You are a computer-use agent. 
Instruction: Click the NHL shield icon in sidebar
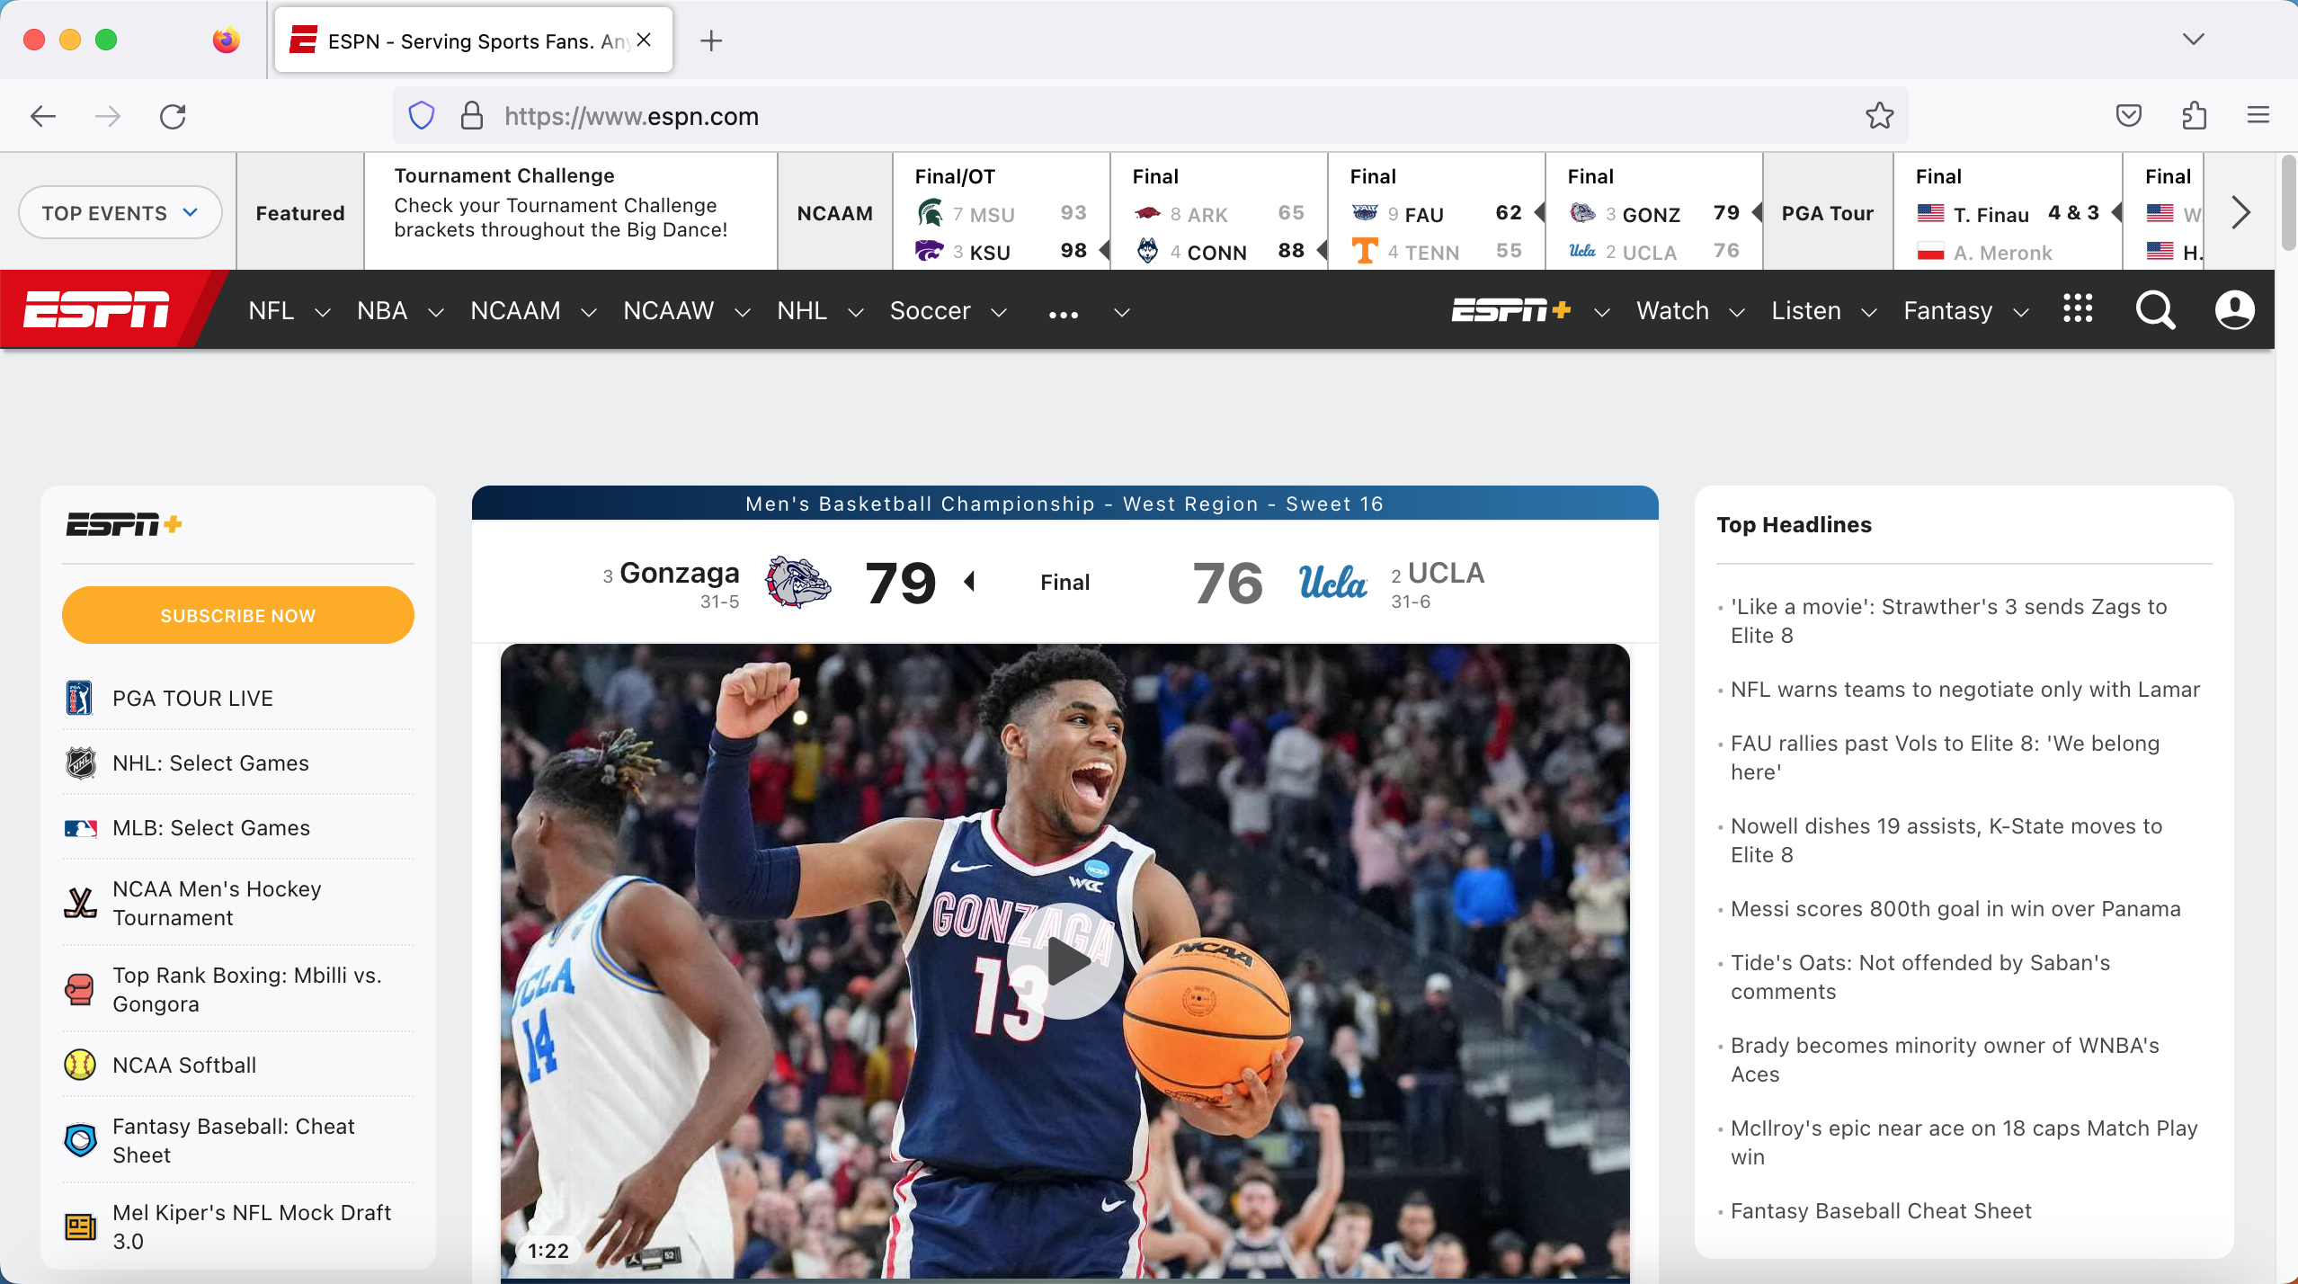click(x=79, y=762)
